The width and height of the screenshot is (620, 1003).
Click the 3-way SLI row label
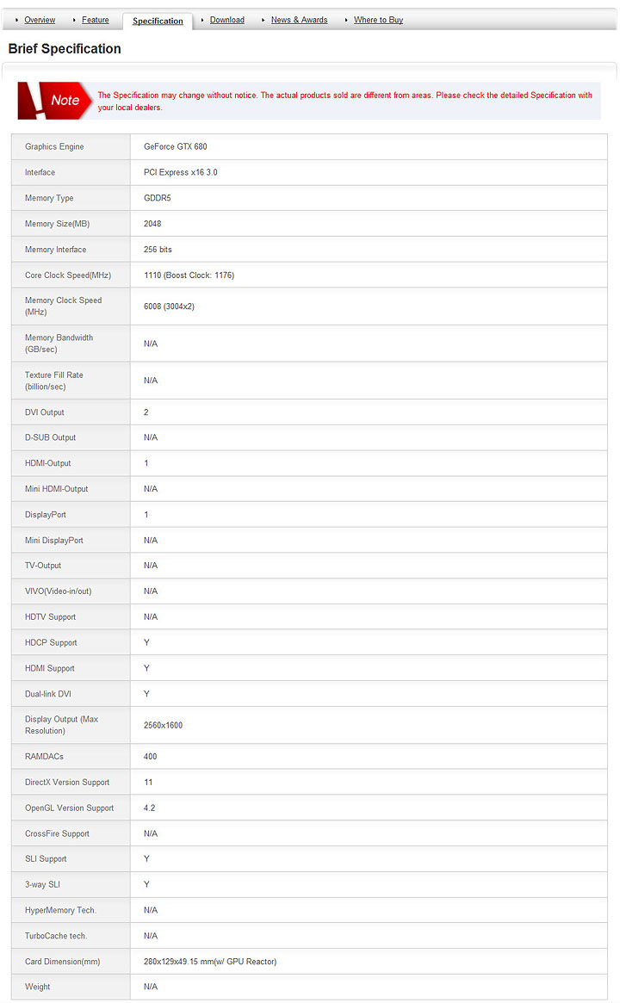[42, 885]
